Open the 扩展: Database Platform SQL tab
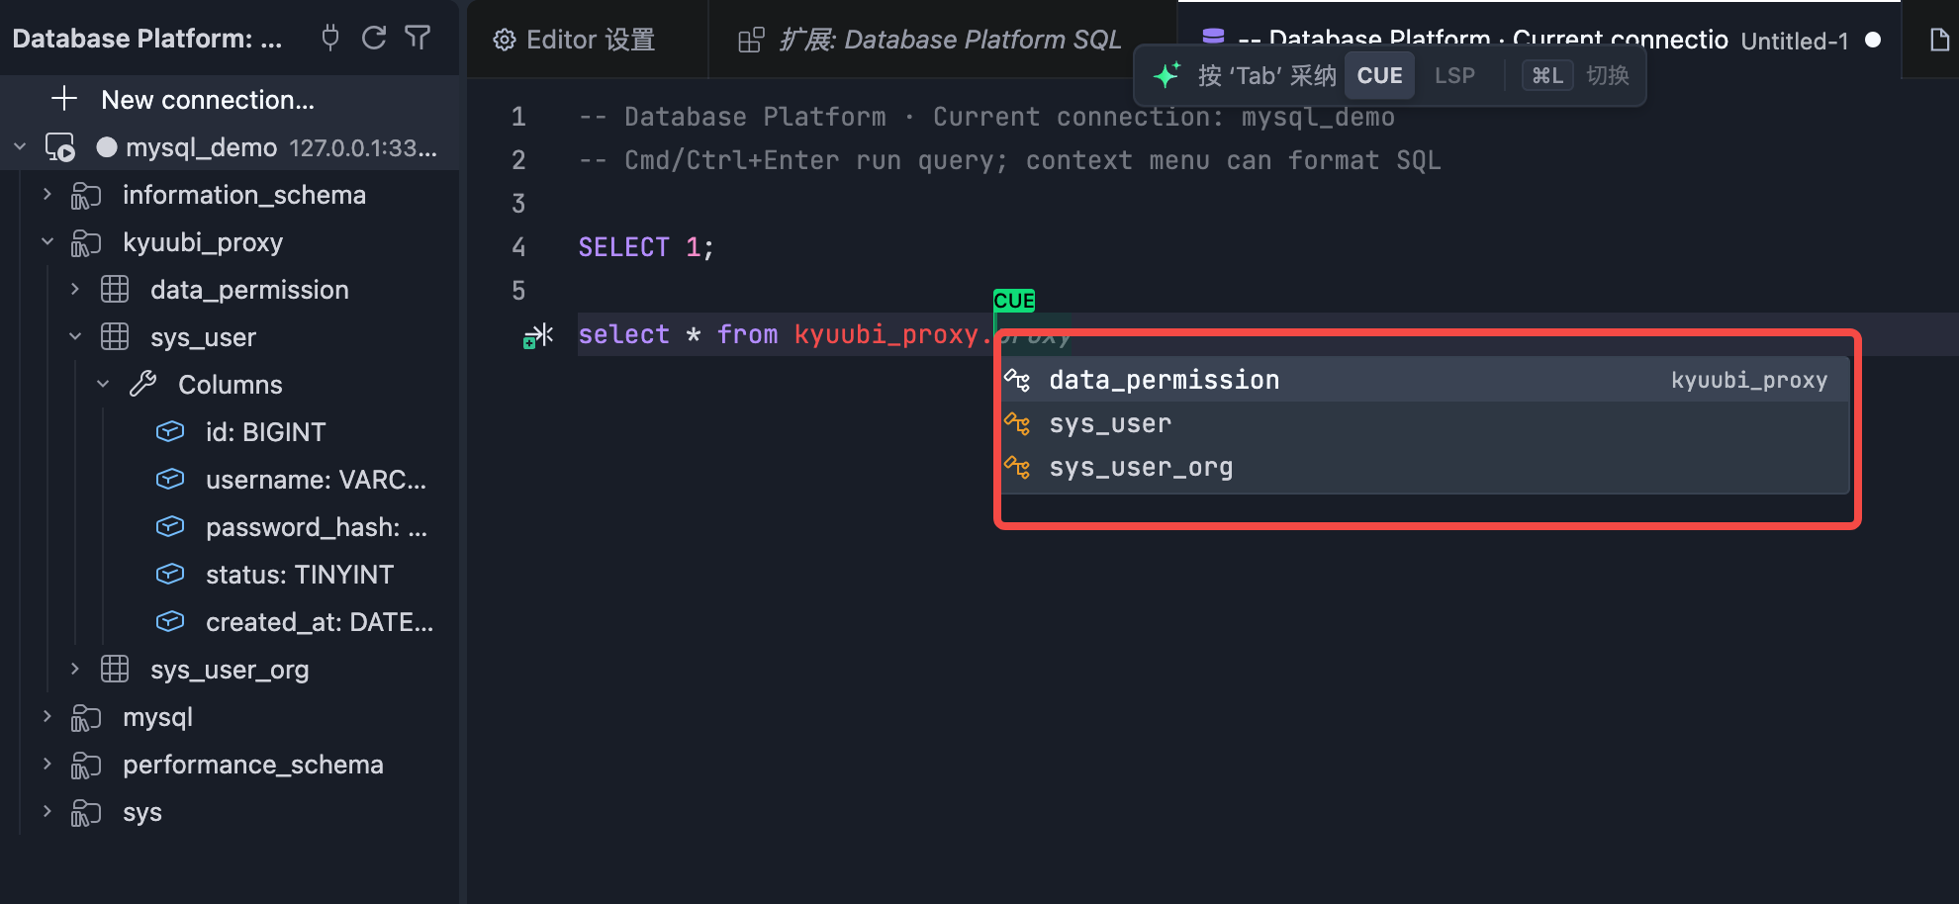Screen dimensions: 1959x904 click(x=943, y=40)
